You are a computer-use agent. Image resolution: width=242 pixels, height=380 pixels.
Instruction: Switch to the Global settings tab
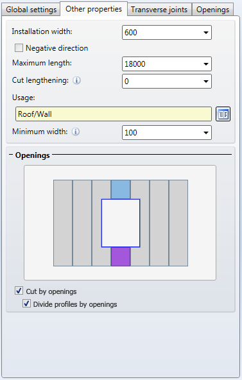pyautogui.click(x=31, y=10)
